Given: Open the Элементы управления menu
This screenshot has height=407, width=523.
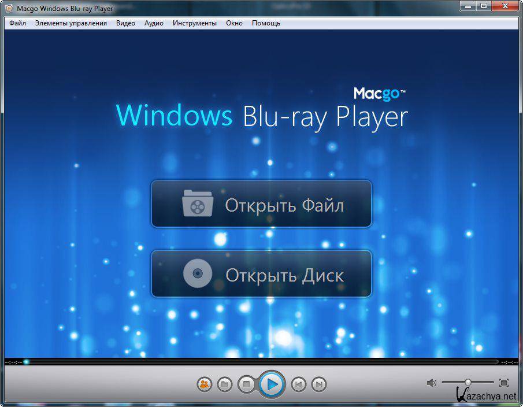Looking at the screenshot, I should tap(71, 23).
